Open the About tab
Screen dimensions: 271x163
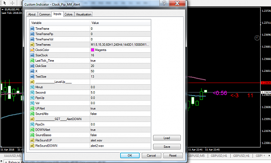point(32,14)
